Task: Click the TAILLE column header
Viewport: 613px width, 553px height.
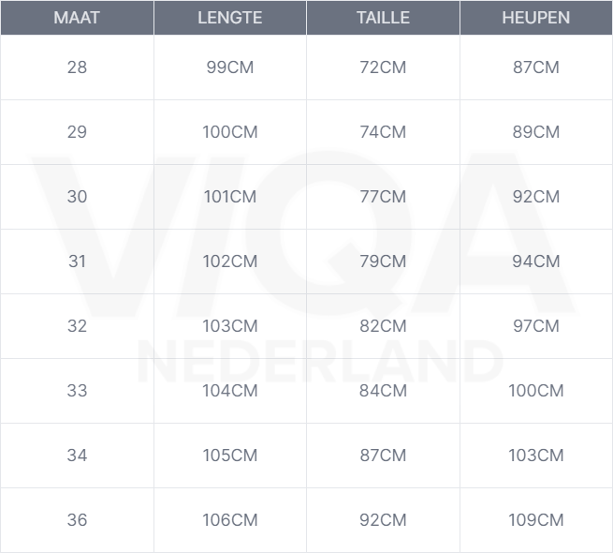Action: [x=383, y=18]
